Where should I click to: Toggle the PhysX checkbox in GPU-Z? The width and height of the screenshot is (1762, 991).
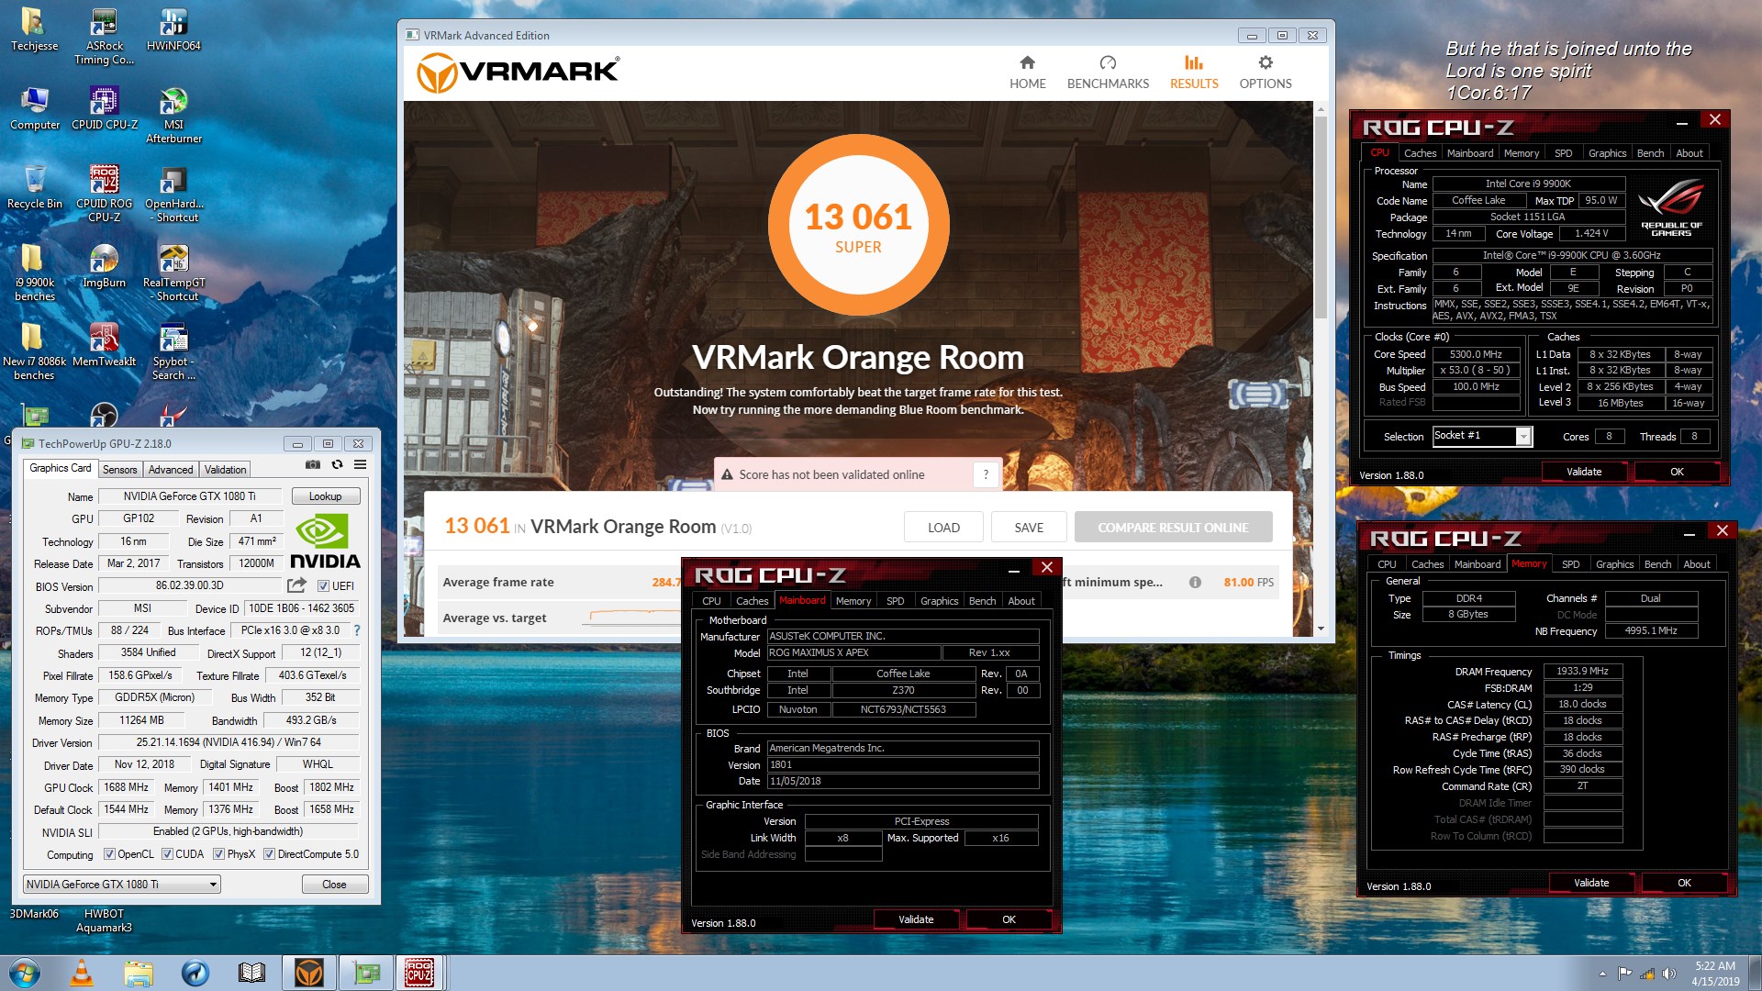pyautogui.click(x=218, y=854)
